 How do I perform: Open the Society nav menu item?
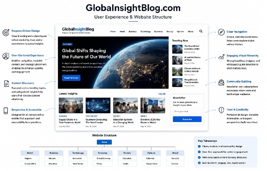pyautogui.click(x=170, y=32)
